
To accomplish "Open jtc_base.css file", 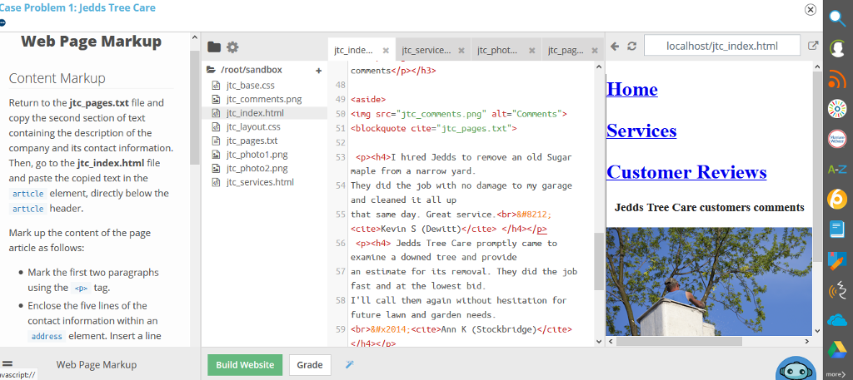I will pos(250,85).
